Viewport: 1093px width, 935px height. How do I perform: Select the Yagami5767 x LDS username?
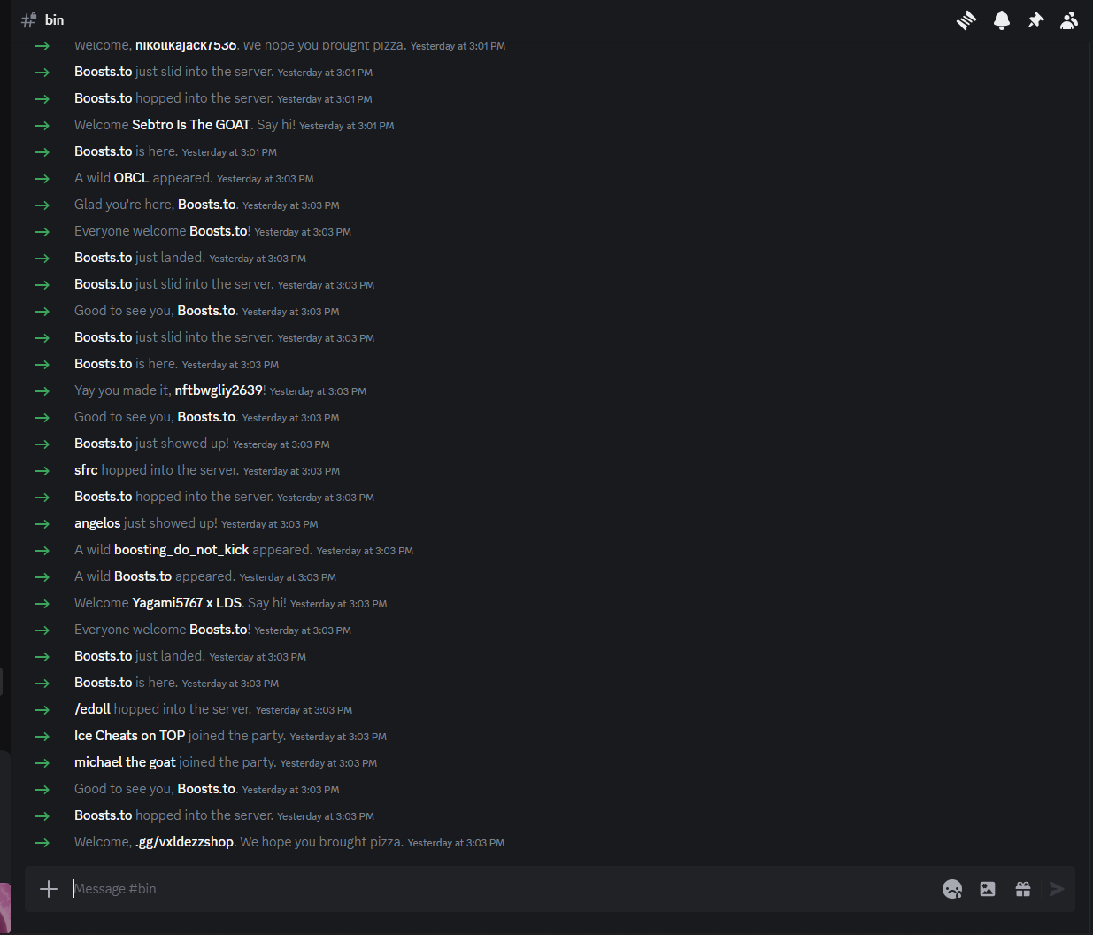[x=187, y=603]
